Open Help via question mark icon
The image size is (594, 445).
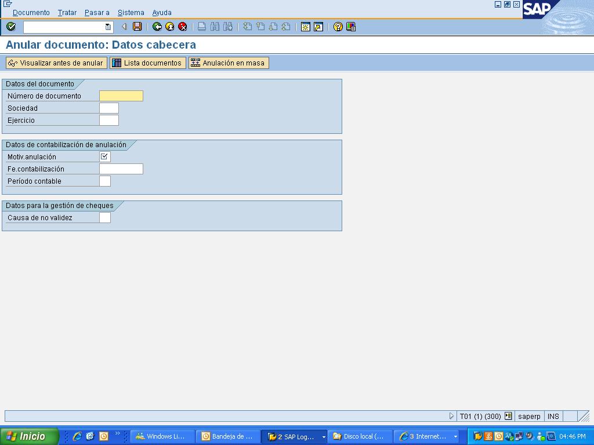tap(338, 27)
